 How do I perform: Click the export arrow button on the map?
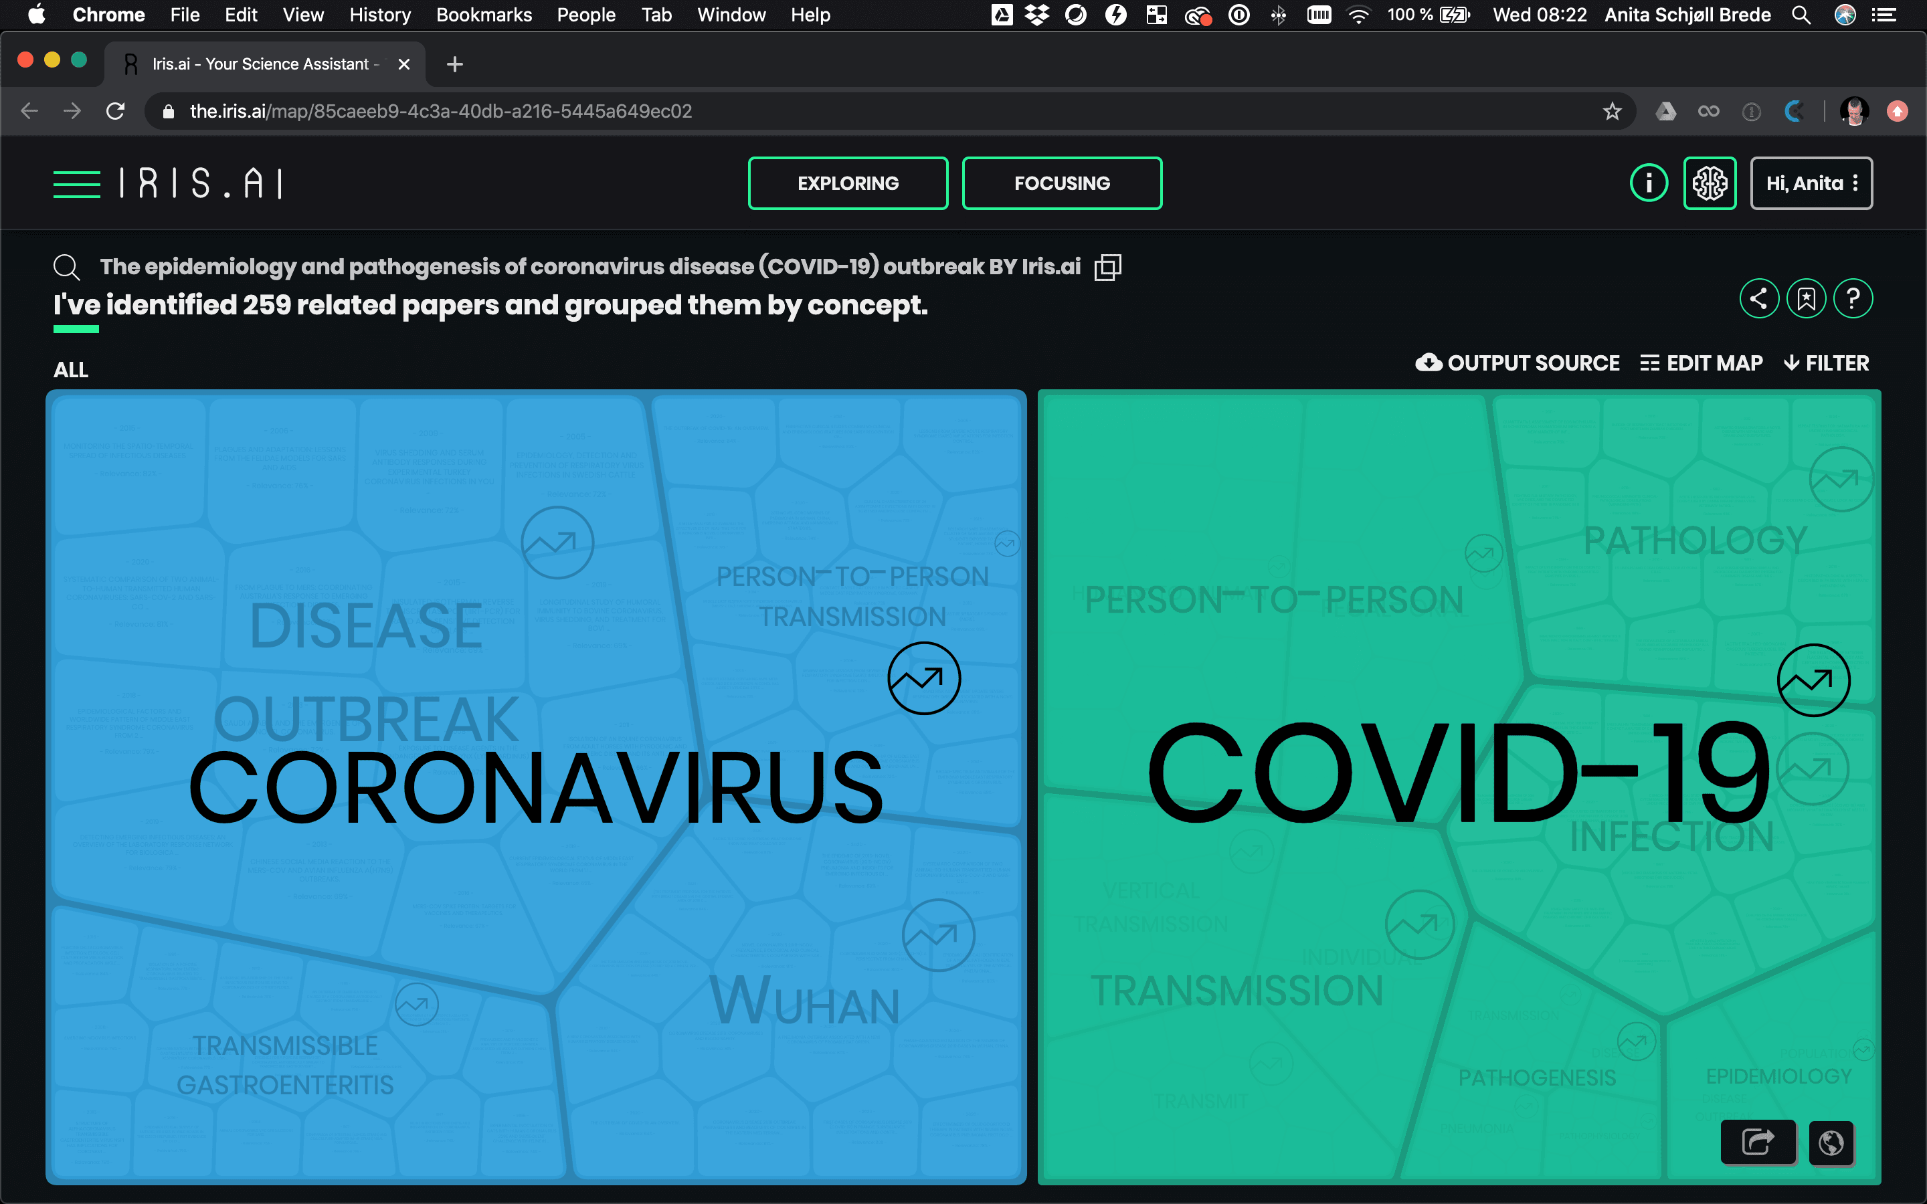[x=1758, y=1142]
